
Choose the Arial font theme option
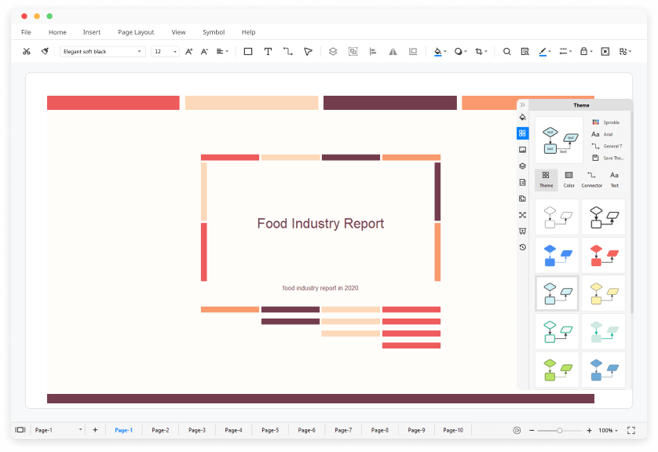(602, 134)
